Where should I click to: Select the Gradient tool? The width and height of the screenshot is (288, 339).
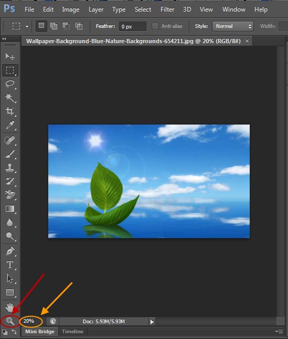coord(10,209)
